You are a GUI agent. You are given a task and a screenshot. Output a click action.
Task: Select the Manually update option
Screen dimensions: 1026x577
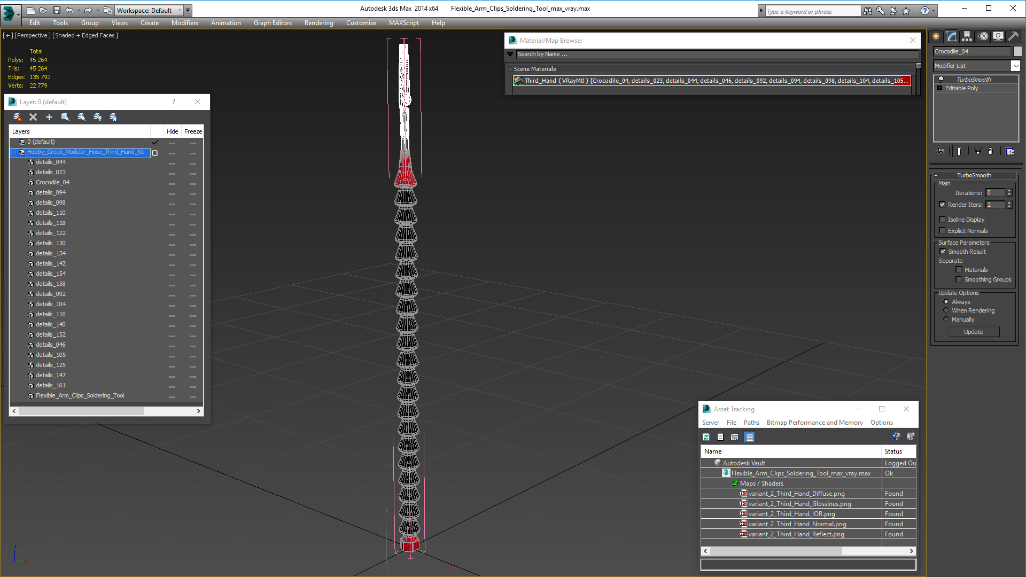[x=946, y=319]
